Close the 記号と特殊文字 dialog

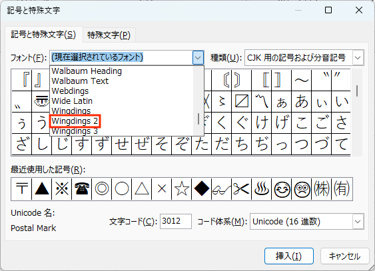point(359,10)
